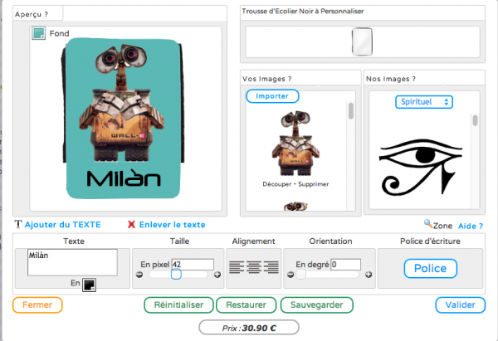Click the Importer button

(x=272, y=96)
